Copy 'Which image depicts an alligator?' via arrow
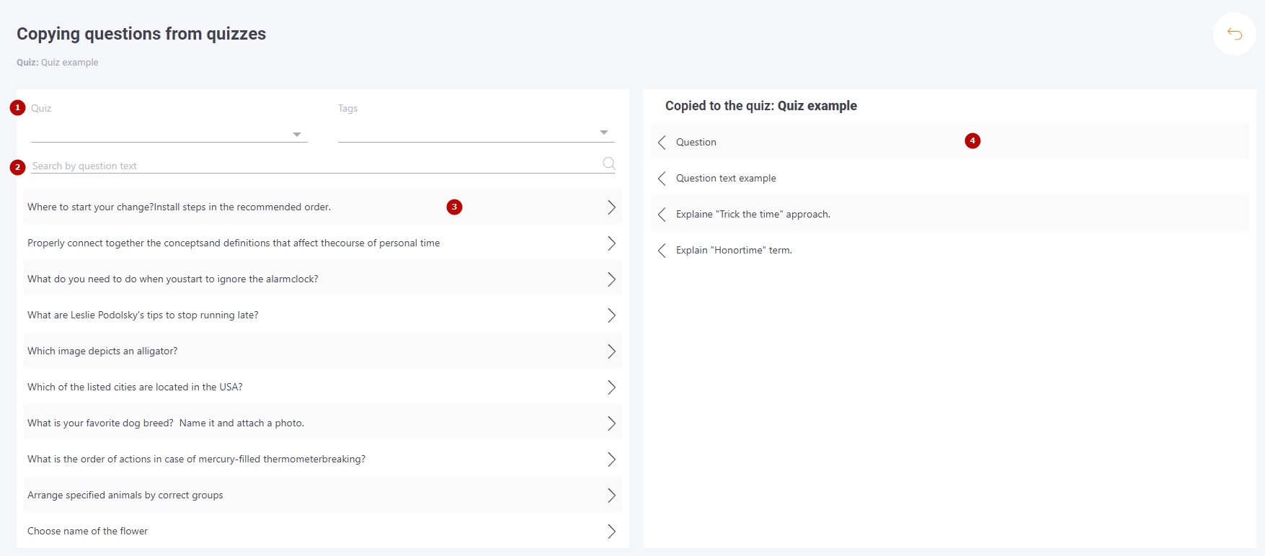The image size is (1265, 556). pos(611,351)
